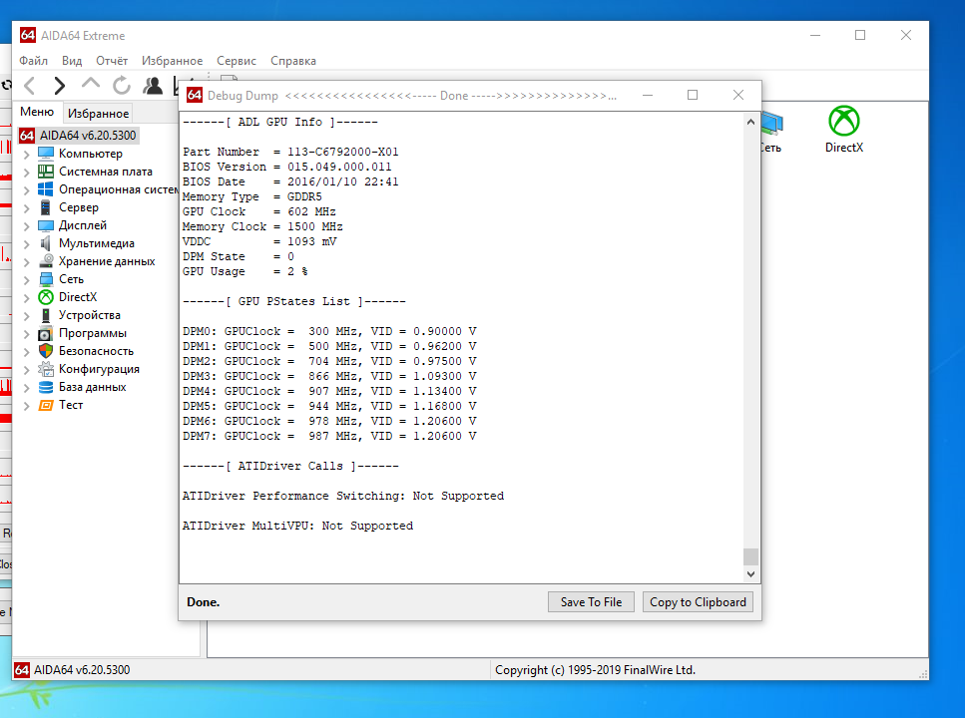This screenshot has width=965, height=718.
Task: Click the Save To File button
Action: [x=591, y=602]
